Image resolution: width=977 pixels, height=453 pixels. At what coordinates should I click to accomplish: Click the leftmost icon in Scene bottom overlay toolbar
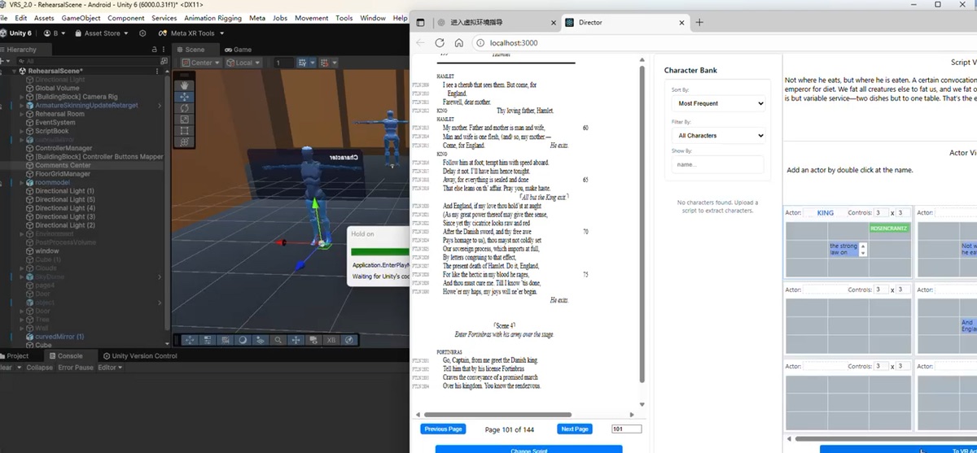(189, 341)
